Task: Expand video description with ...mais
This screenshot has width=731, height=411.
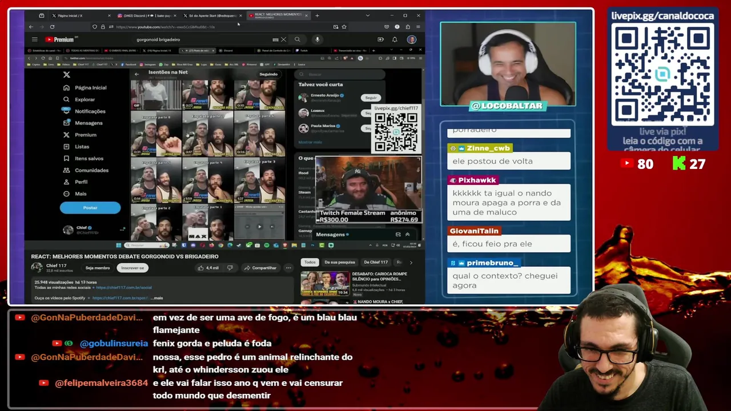Action: pyautogui.click(x=156, y=298)
